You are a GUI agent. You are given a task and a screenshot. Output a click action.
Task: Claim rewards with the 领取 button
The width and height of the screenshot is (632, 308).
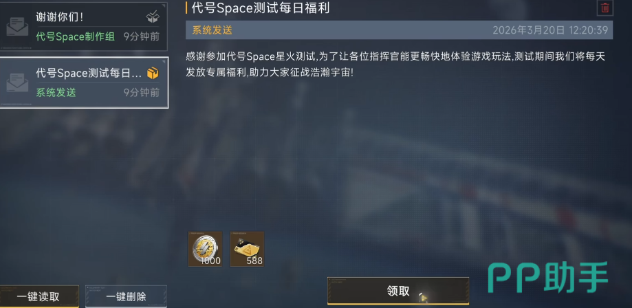click(x=398, y=291)
